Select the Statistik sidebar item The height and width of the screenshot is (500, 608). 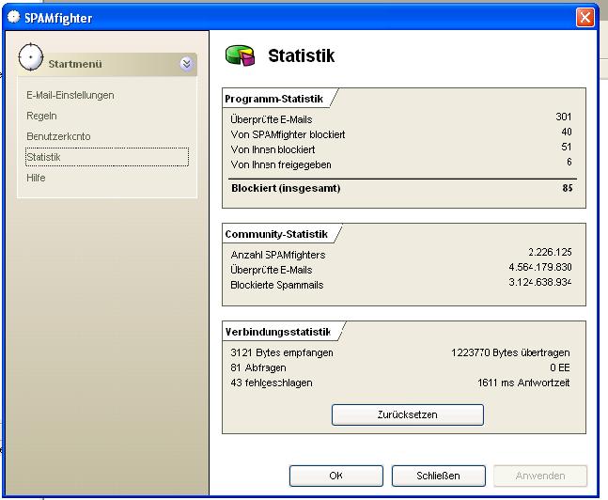coord(107,157)
